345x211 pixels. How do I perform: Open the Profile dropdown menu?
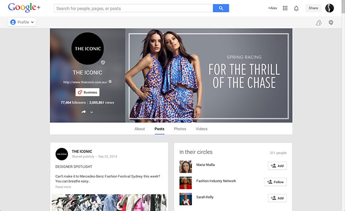(22, 22)
